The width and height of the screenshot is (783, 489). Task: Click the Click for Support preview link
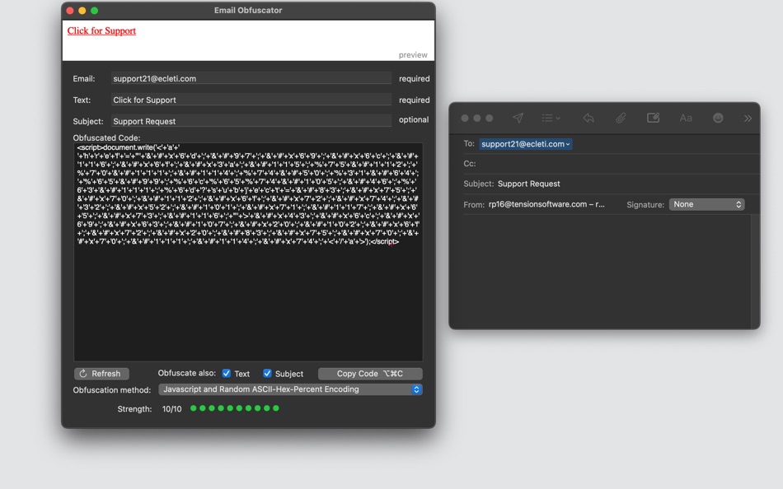point(101,30)
